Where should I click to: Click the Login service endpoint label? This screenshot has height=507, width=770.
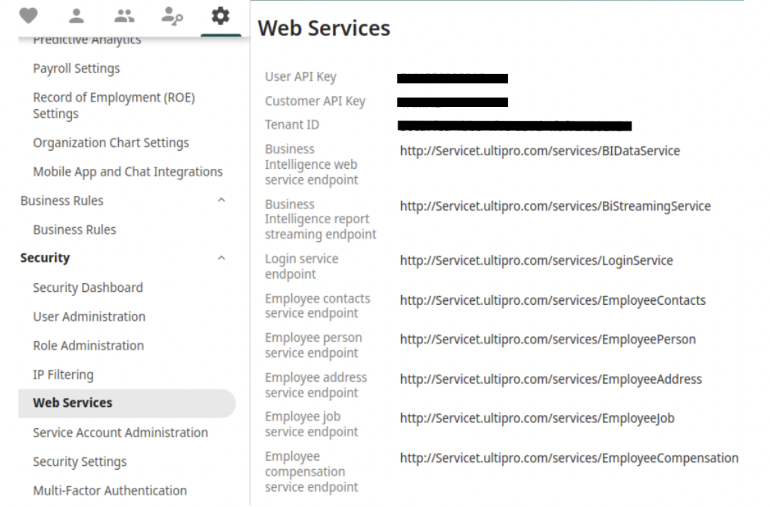click(x=301, y=266)
